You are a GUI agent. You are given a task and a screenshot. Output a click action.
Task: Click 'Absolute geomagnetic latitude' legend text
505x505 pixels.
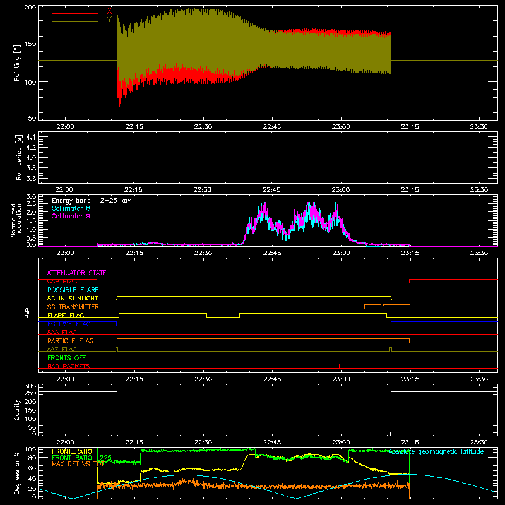[436, 452]
